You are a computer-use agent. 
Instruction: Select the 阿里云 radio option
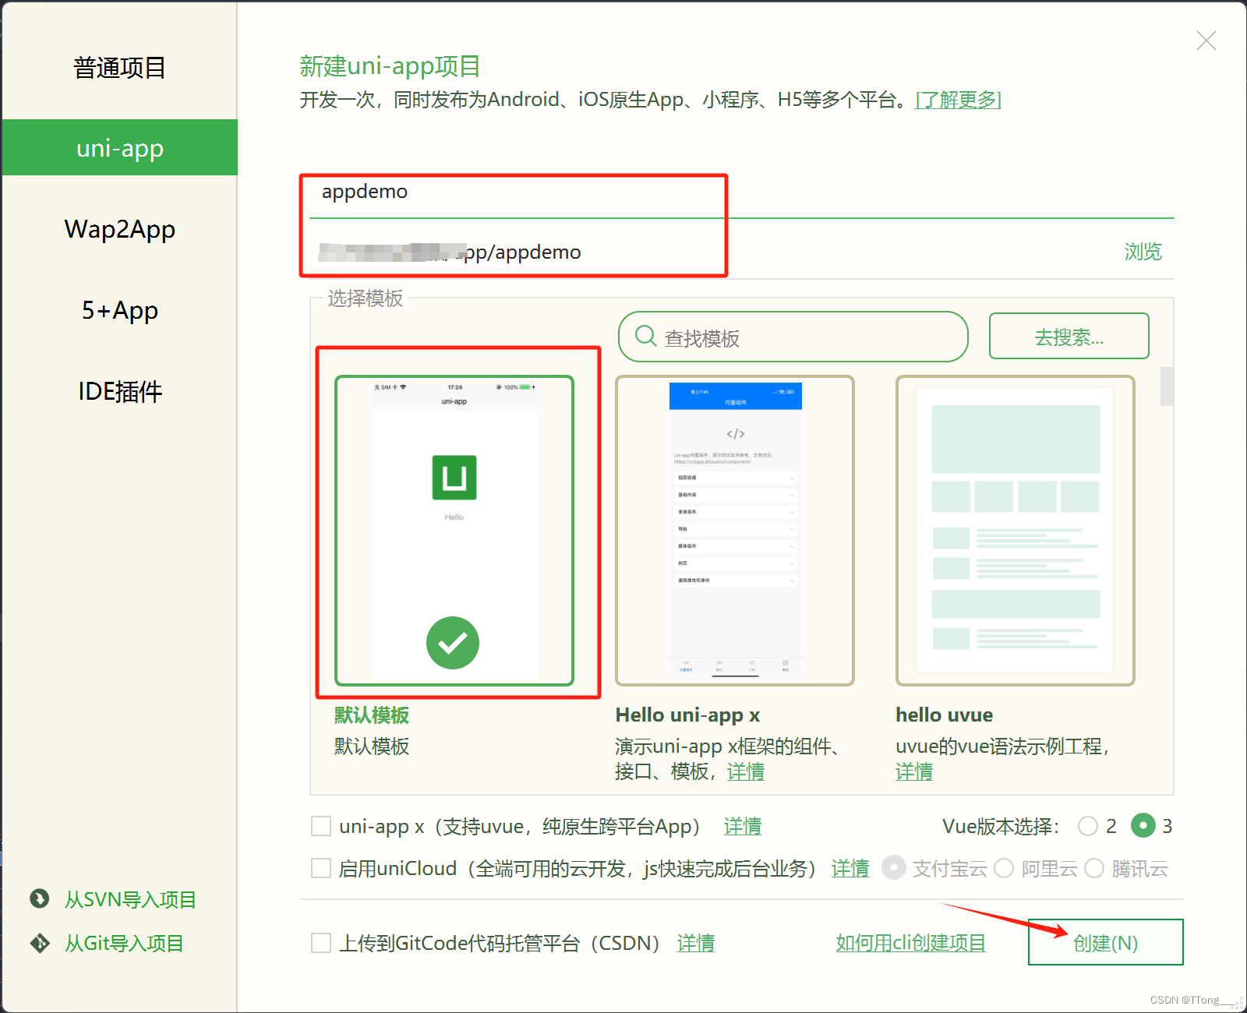1004,868
